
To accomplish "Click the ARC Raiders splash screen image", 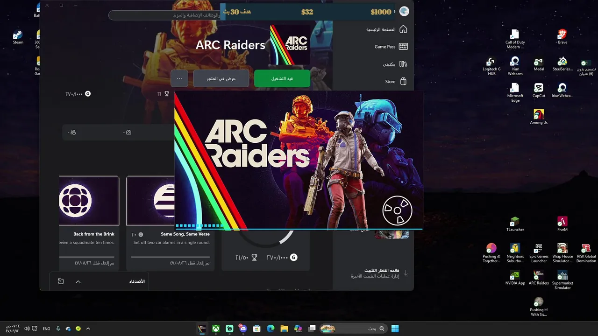I will pos(299,160).
